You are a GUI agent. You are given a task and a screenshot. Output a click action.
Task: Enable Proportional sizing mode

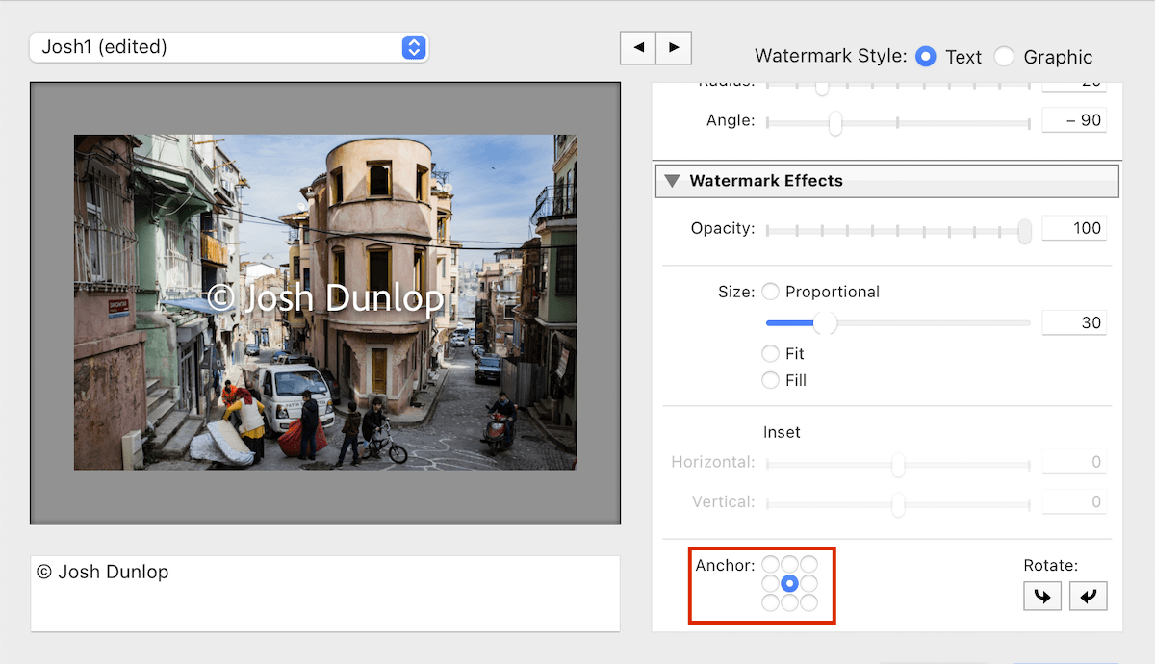pos(770,292)
